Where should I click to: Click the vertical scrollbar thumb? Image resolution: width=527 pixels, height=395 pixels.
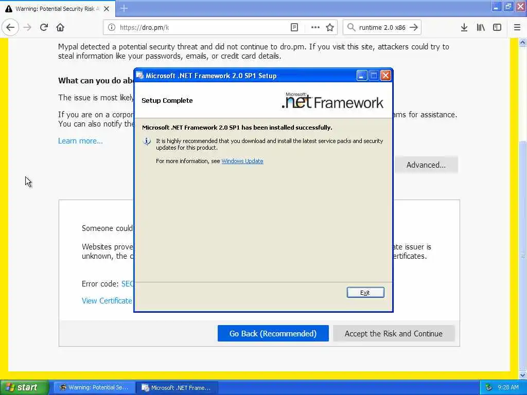point(523,255)
